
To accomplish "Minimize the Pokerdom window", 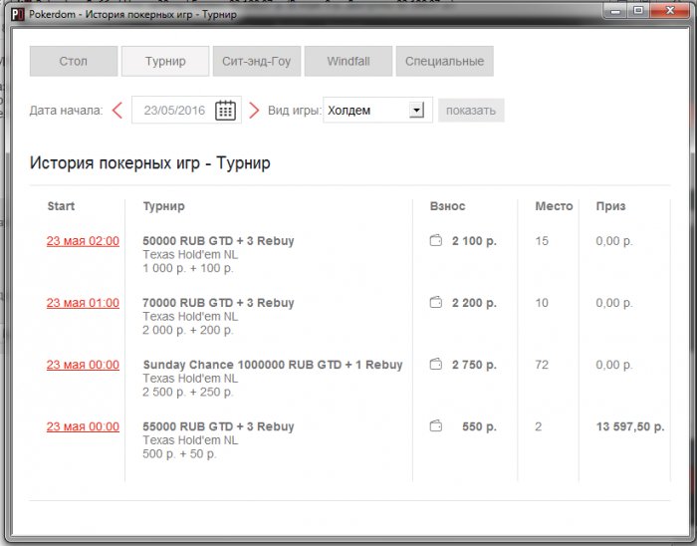I will pyautogui.click(x=615, y=11).
